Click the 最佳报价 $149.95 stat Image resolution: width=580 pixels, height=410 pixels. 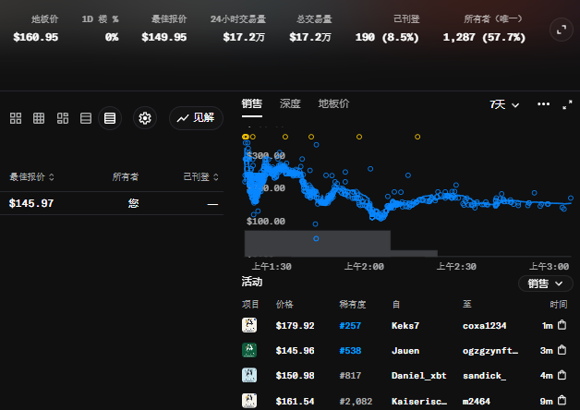[164, 29]
